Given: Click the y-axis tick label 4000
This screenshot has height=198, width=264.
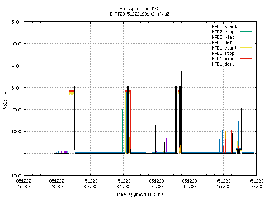Looking at the screenshot, I should click(16, 66).
